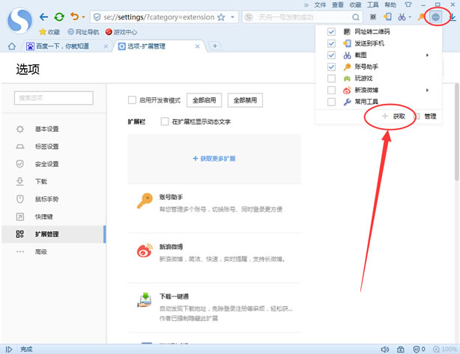The height and width of the screenshot is (354, 460).
Task: Click the shield security icon in address bar
Action: pyautogui.click(x=97, y=17)
